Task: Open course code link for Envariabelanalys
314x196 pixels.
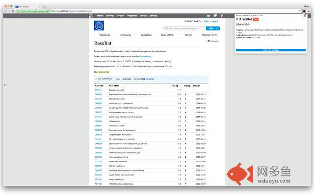Action: pyautogui.click(x=98, y=179)
